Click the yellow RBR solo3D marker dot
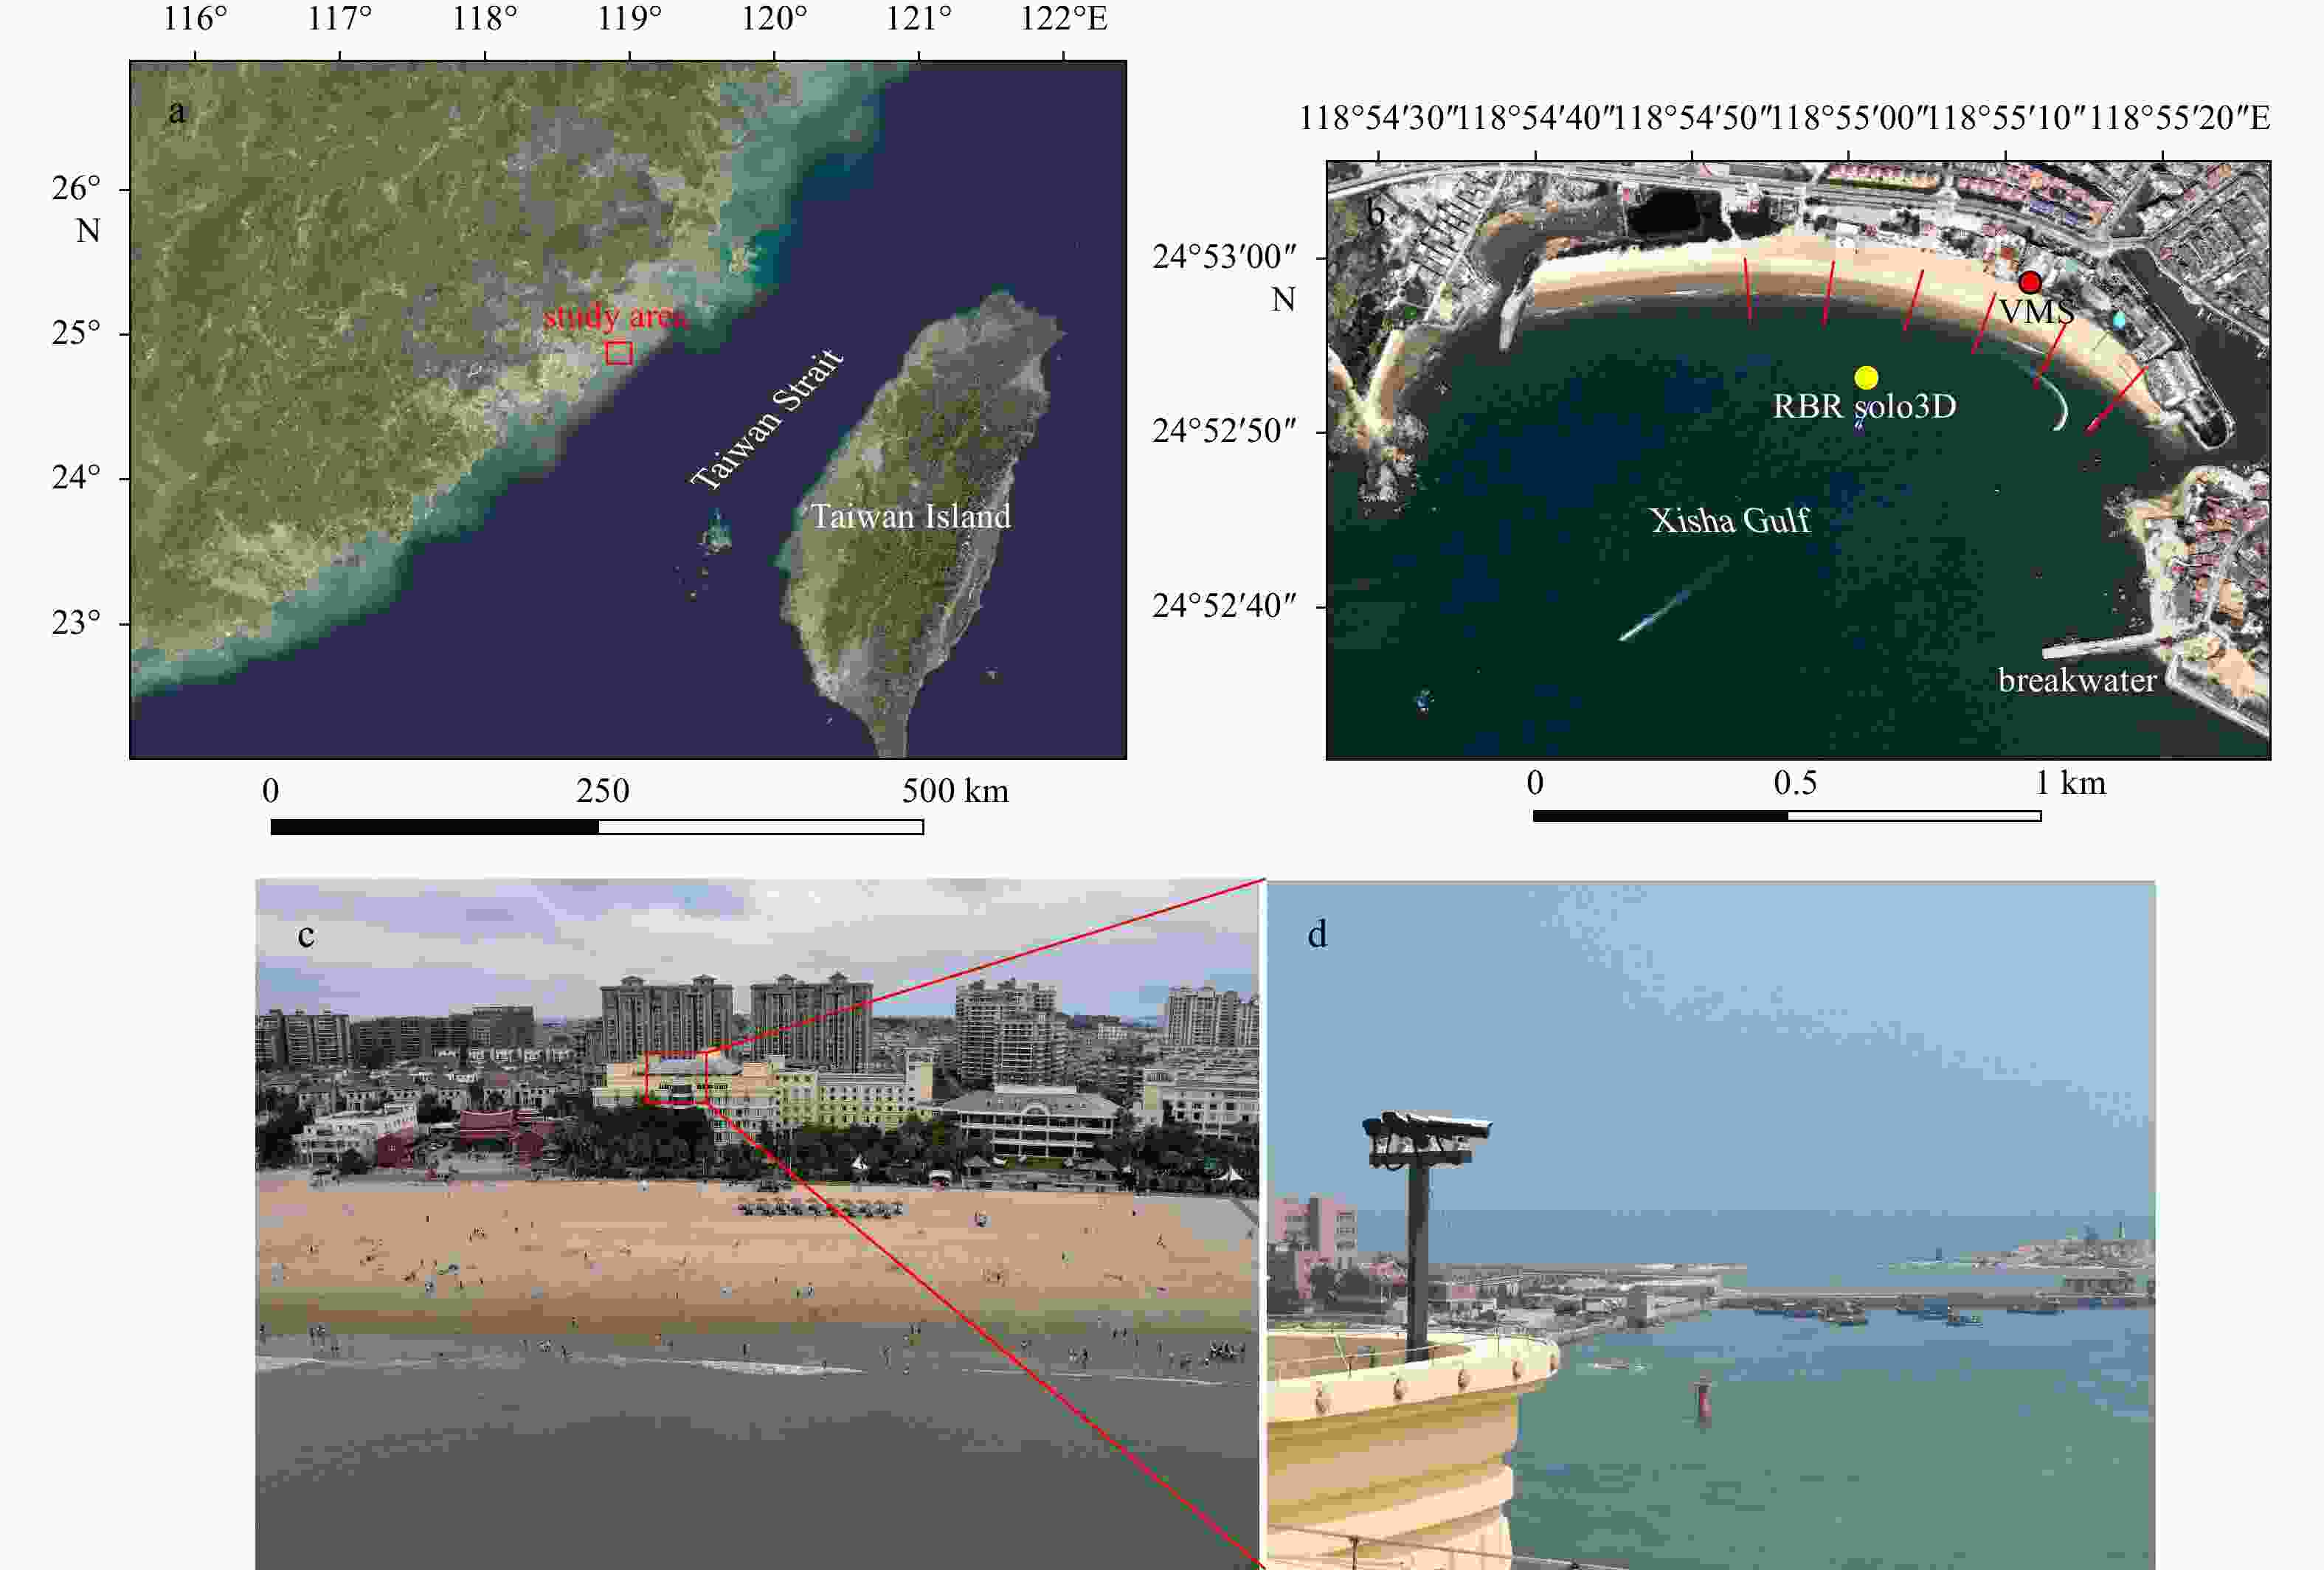 point(1866,377)
